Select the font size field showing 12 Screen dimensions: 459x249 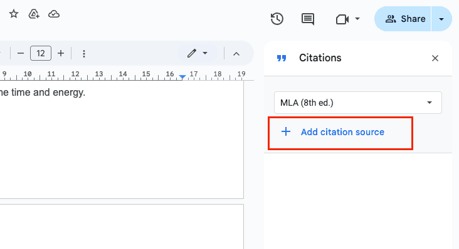click(41, 53)
